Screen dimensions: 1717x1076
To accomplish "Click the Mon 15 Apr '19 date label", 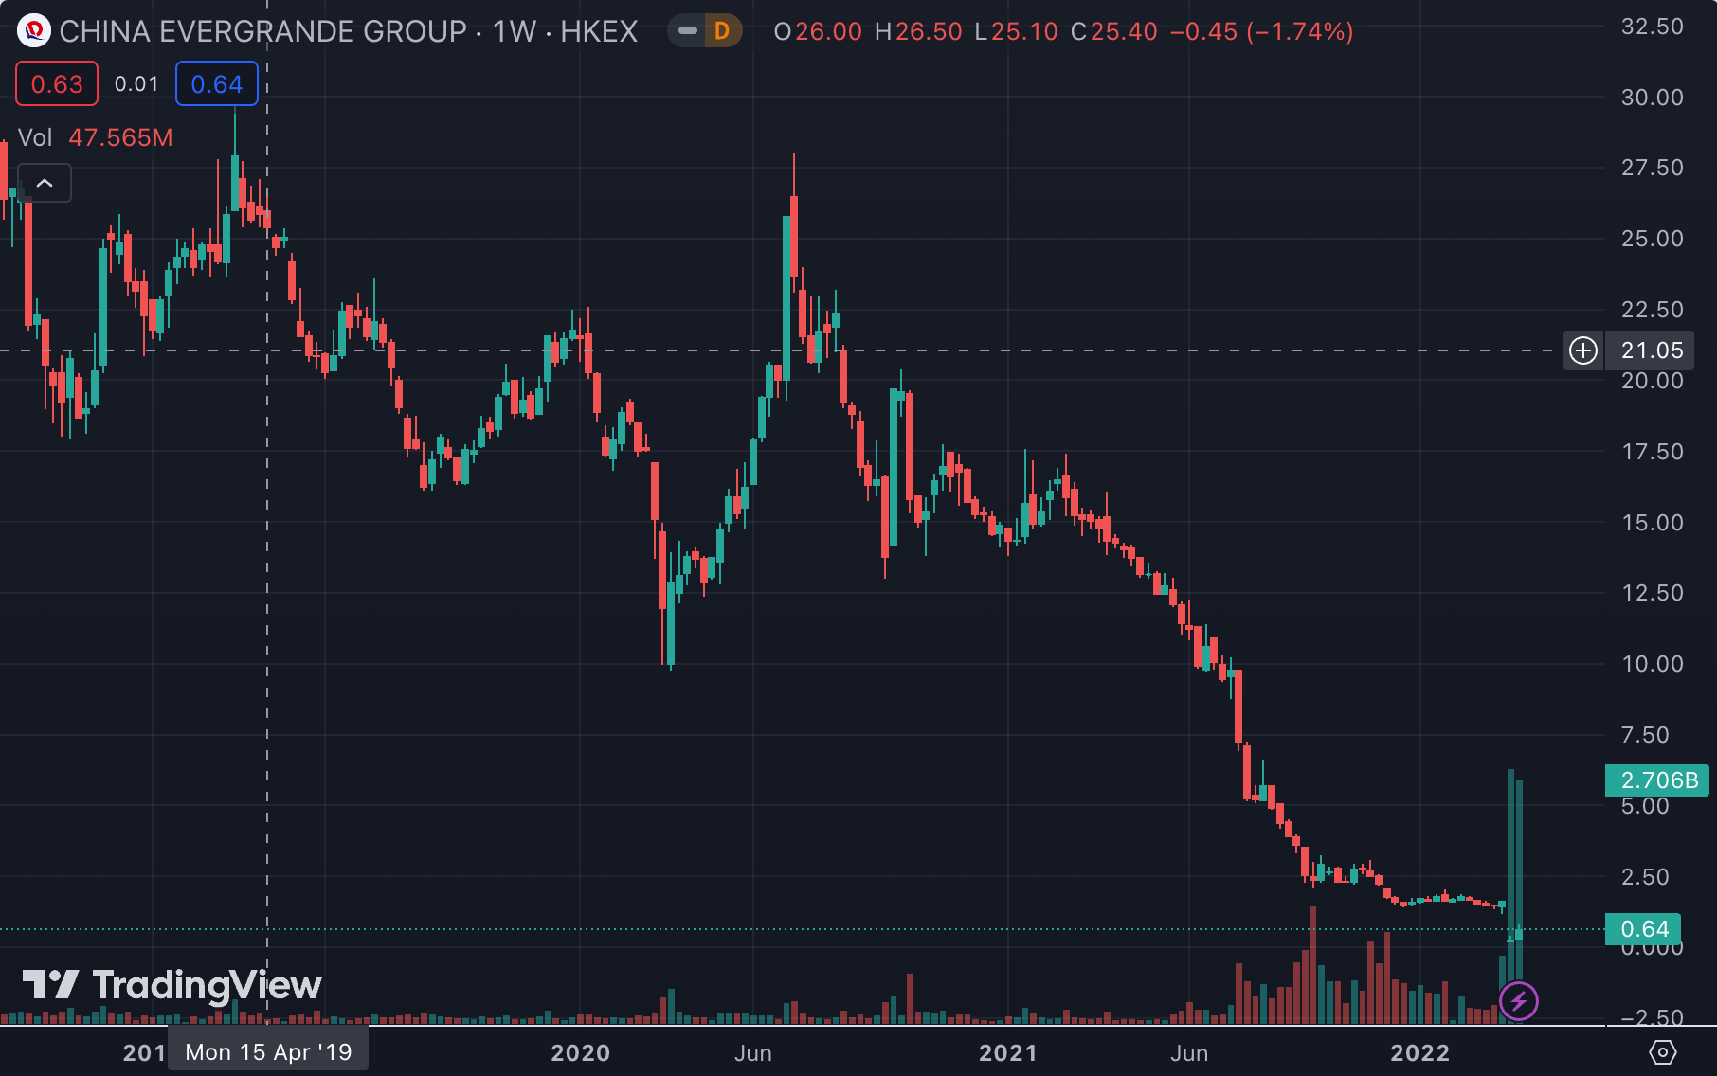I will [268, 1051].
